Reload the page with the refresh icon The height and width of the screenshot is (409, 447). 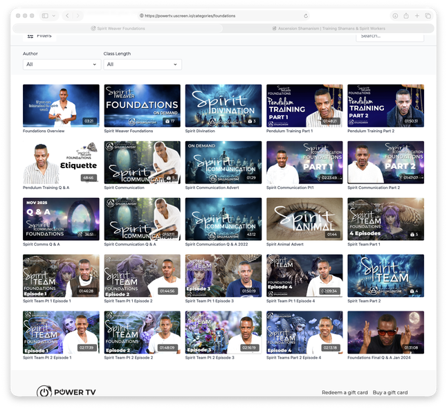pos(306,16)
